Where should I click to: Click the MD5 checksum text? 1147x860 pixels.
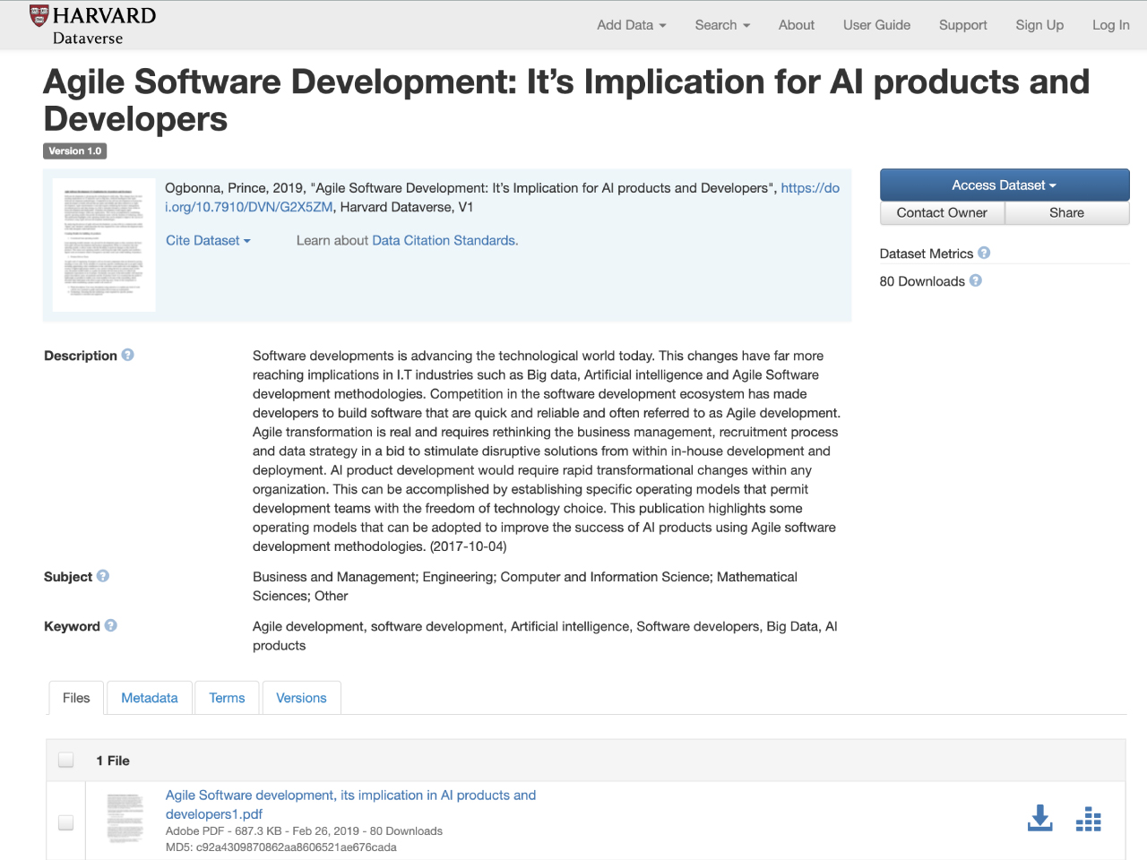coord(281,847)
